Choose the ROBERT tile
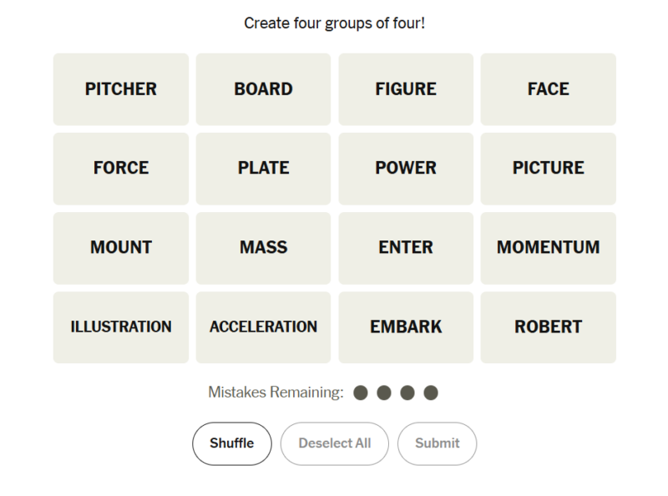 point(549,327)
